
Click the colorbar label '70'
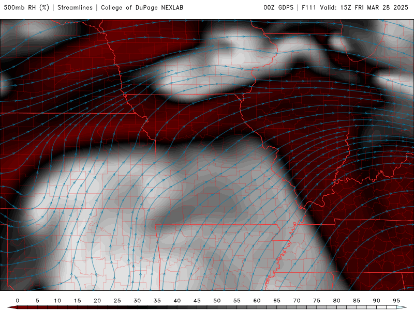tap(297, 301)
